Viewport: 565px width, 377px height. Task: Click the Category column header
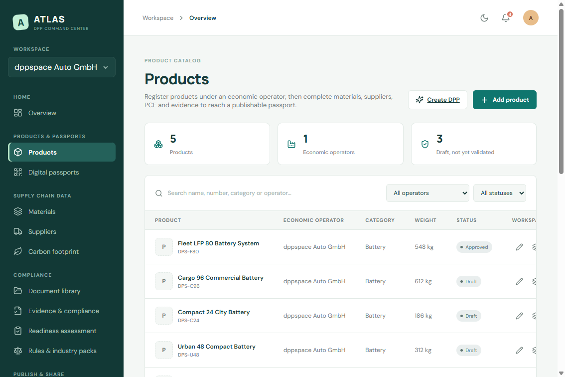pos(380,220)
